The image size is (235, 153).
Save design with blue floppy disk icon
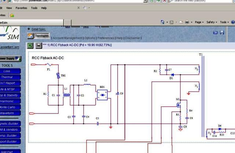(222, 33)
